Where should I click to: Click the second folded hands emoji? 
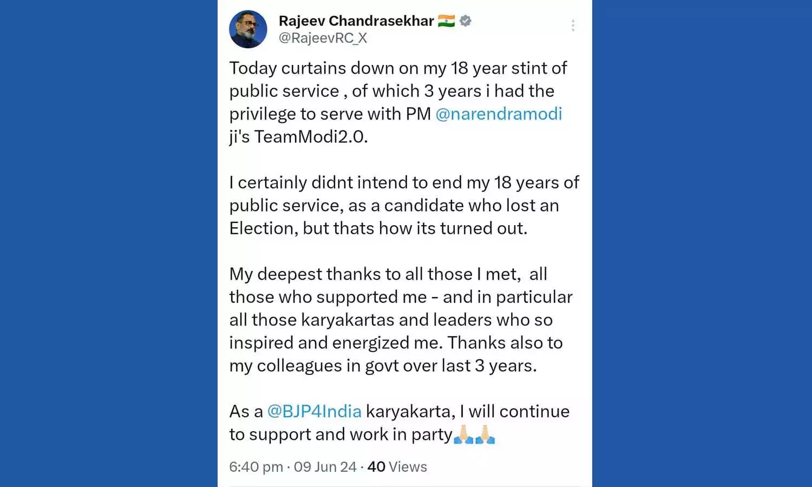click(485, 434)
